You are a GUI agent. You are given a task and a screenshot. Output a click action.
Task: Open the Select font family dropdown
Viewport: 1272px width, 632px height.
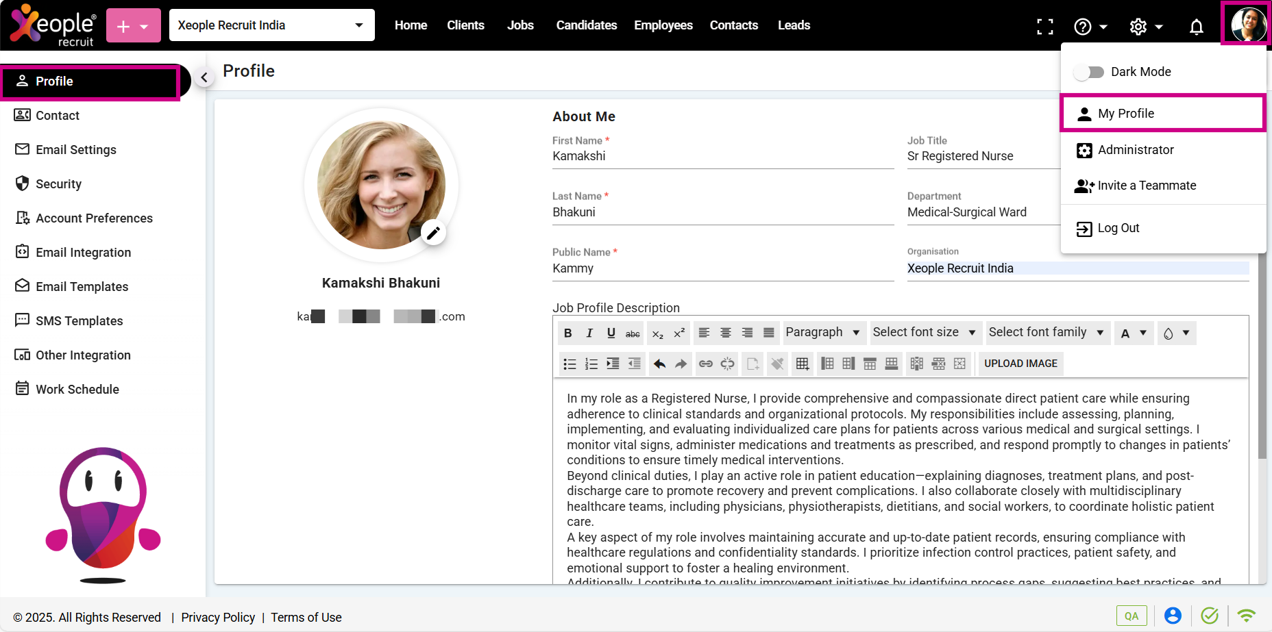click(1046, 333)
